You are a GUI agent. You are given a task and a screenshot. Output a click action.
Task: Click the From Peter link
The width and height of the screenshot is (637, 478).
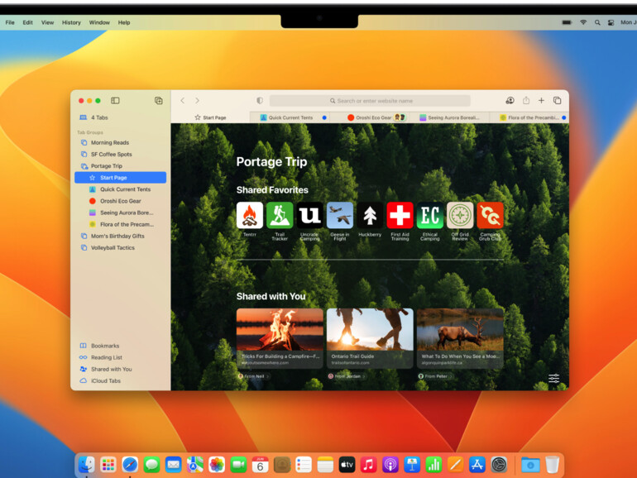click(435, 376)
